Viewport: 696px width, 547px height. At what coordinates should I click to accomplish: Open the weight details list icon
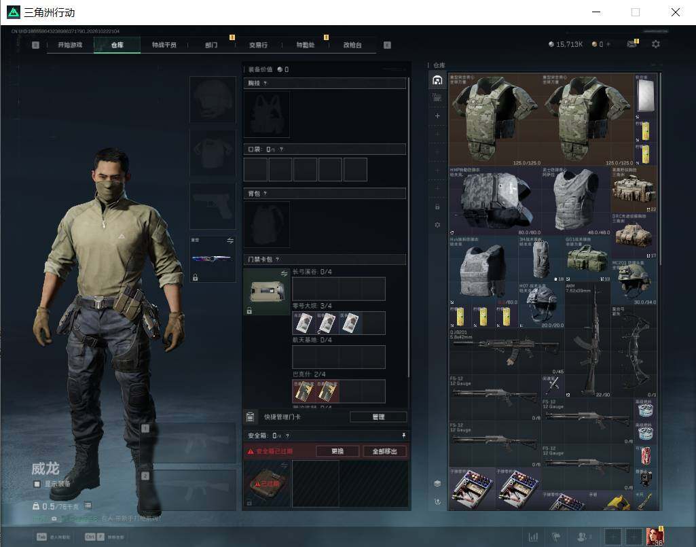(x=88, y=506)
